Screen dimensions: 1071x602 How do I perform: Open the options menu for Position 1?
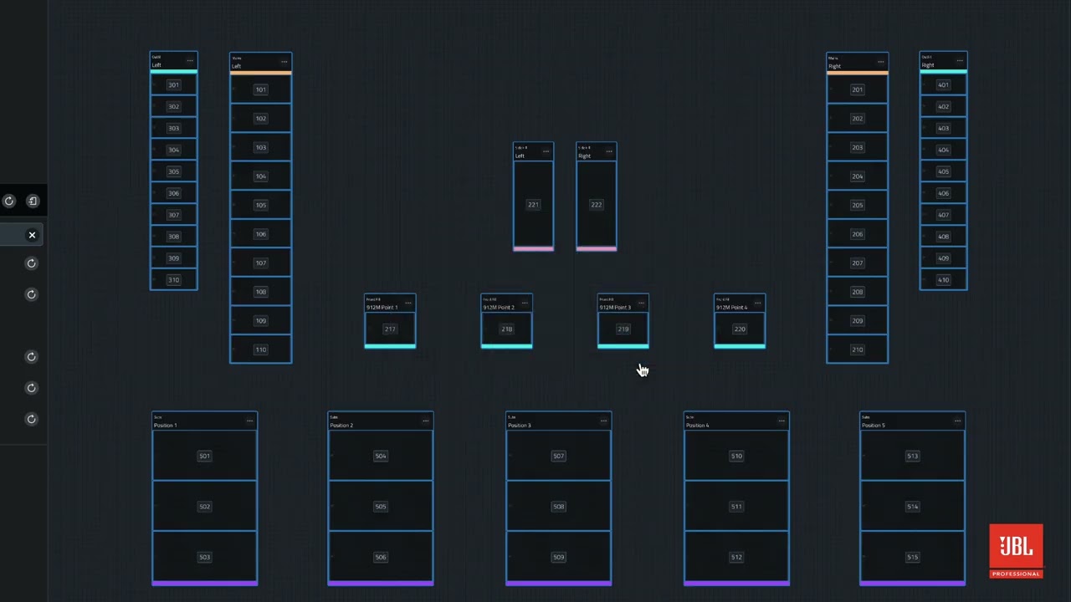click(x=249, y=421)
